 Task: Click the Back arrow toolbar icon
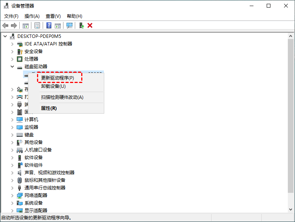[x=5, y=25]
